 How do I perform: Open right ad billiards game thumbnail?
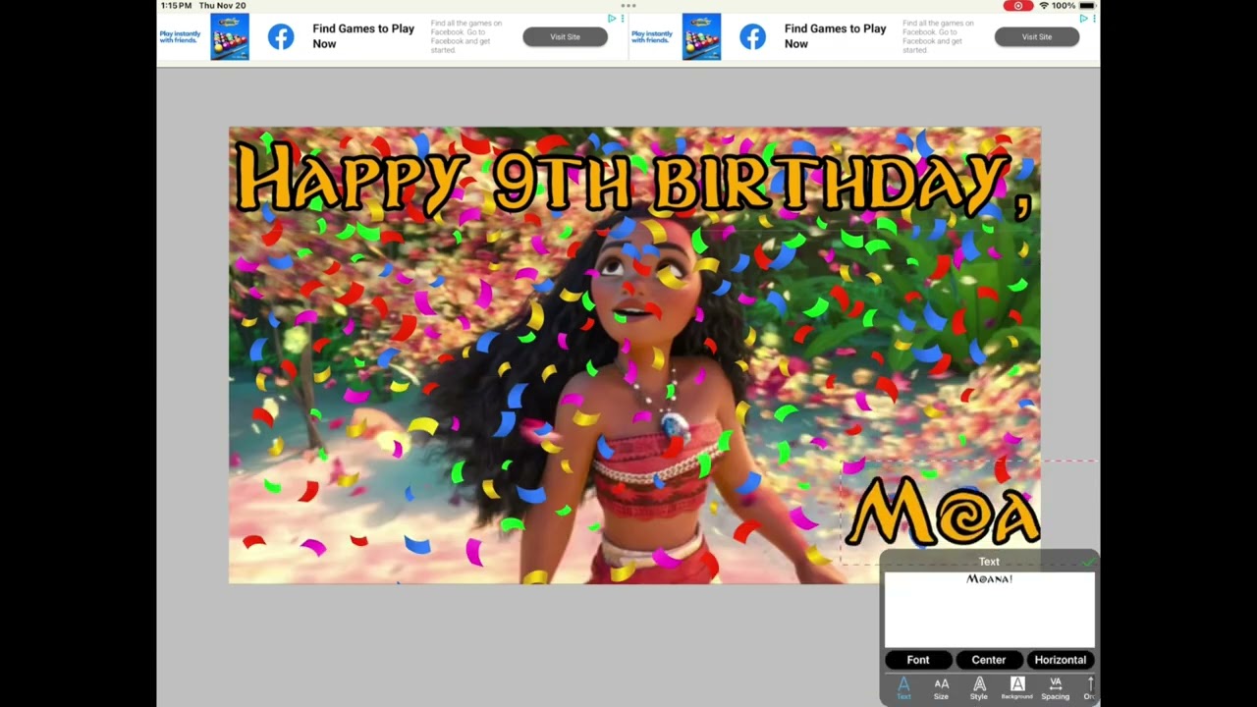pos(701,36)
